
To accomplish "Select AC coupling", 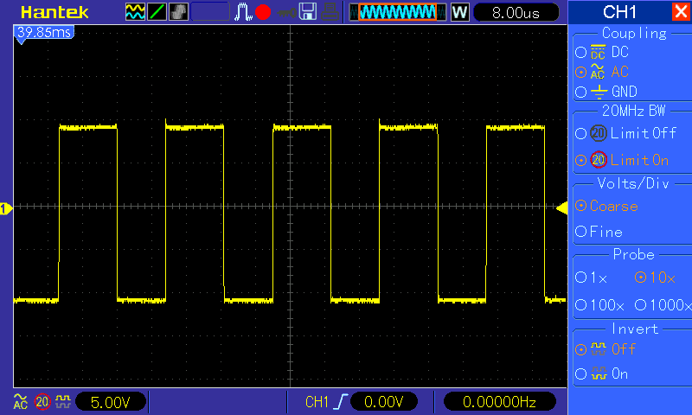I will coord(602,72).
